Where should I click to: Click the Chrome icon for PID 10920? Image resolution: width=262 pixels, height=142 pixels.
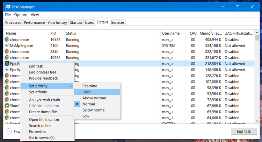[x=7, y=58]
